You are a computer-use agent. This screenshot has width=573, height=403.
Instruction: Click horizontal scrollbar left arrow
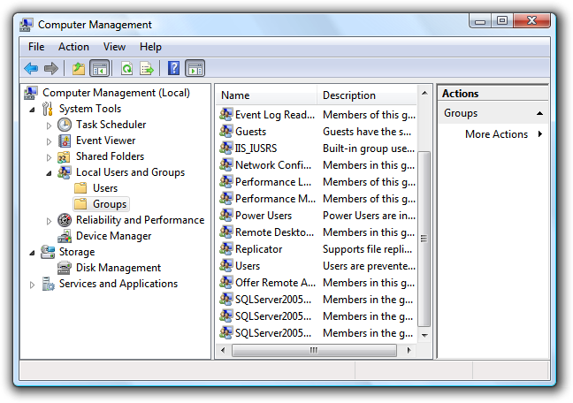(224, 350)
